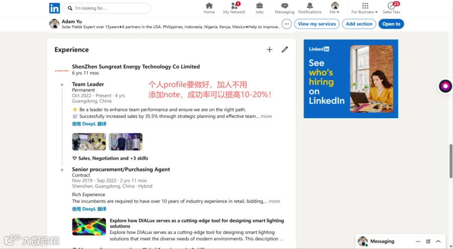Go to the Home tab
Screen dimensions: 453x249
209,8
